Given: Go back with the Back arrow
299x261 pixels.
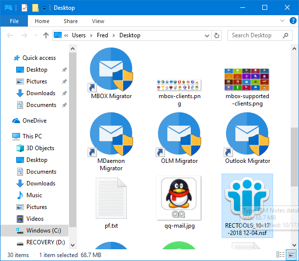Looking at the screenshot, I should (10, 35).
